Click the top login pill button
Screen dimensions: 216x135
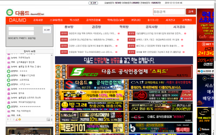tap(93, 3)
